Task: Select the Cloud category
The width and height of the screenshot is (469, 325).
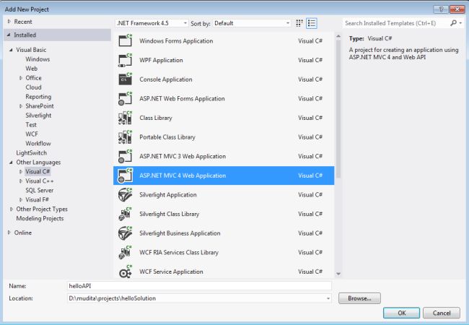Action: (x=33, y=87)
